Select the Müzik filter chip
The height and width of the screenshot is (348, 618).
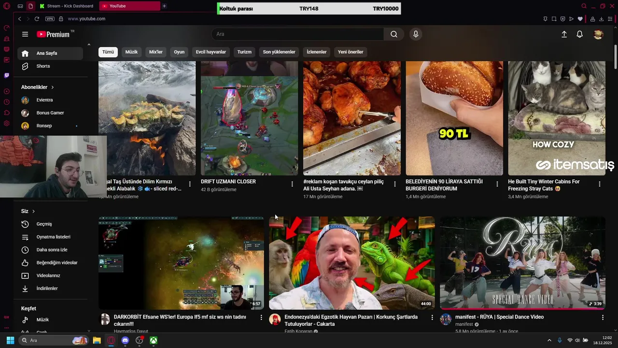point(131,52)
